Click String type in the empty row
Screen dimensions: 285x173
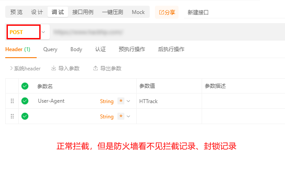click(x=106, y=117)
